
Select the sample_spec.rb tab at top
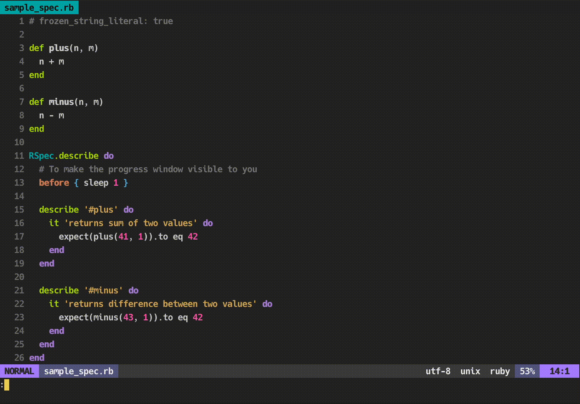pos(39,7)
